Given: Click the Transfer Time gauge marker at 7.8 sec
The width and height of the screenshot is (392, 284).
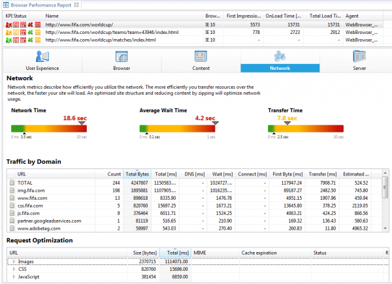Looking at the screenshot, I should pos(287,123).
